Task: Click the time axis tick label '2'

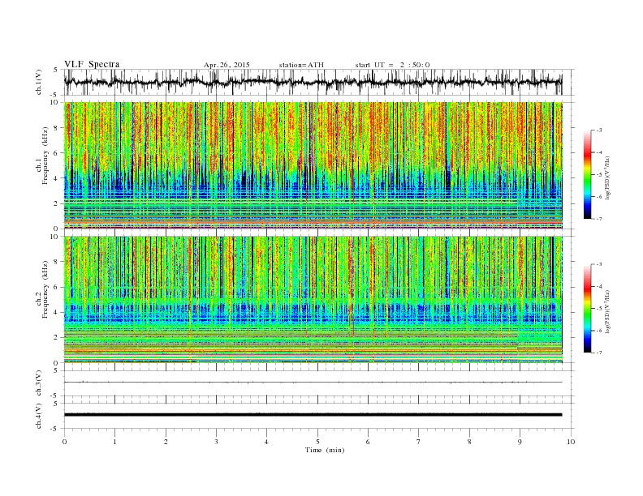Action: coord(166,442)
